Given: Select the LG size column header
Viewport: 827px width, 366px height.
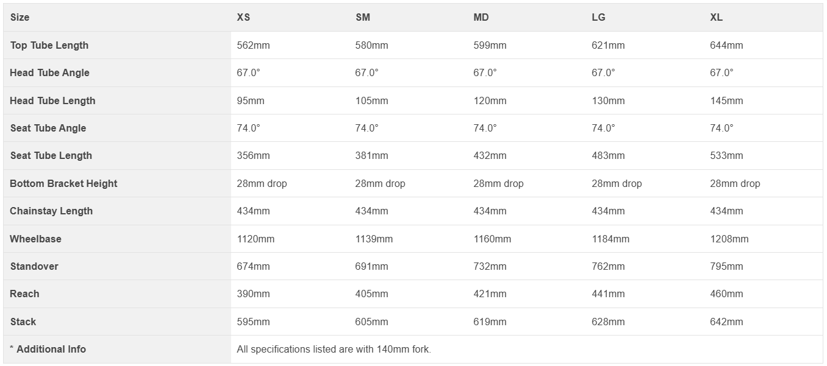Looking at the screenshot, I should [x=598, y=18].
